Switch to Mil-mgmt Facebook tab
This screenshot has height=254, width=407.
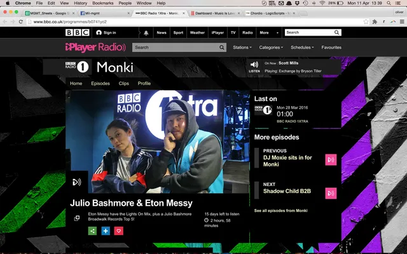coord(104,13)
